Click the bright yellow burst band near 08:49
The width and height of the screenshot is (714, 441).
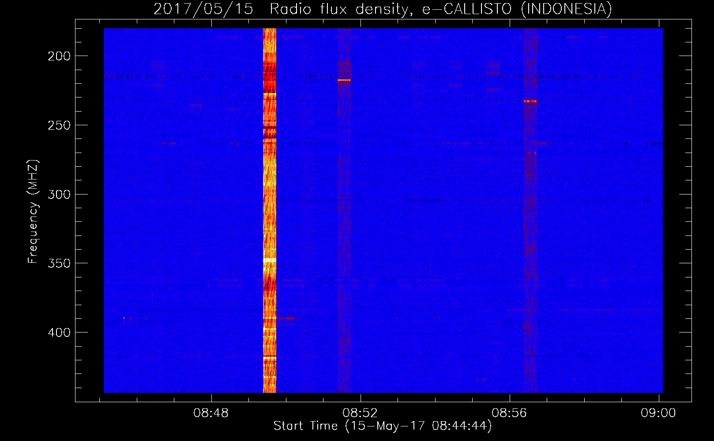pos(269,210)
